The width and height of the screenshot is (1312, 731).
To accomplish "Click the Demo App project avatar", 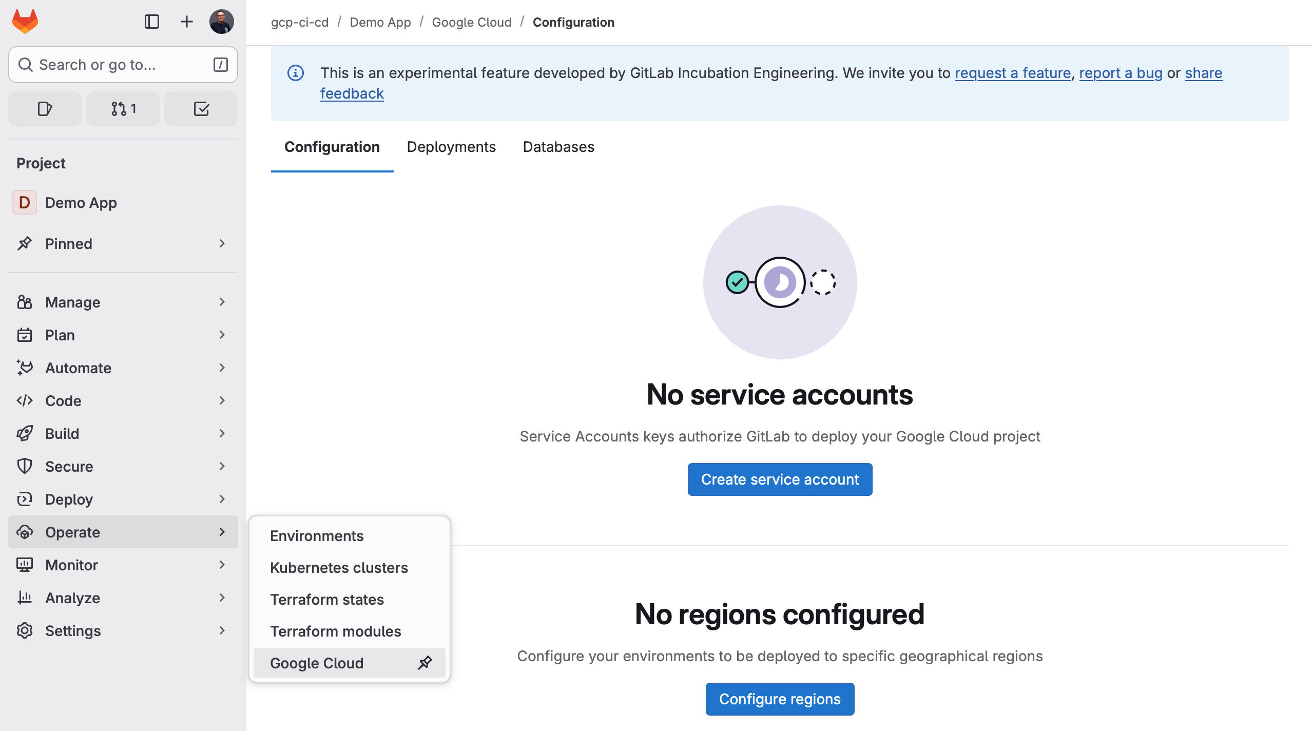I will pos(24,202).
